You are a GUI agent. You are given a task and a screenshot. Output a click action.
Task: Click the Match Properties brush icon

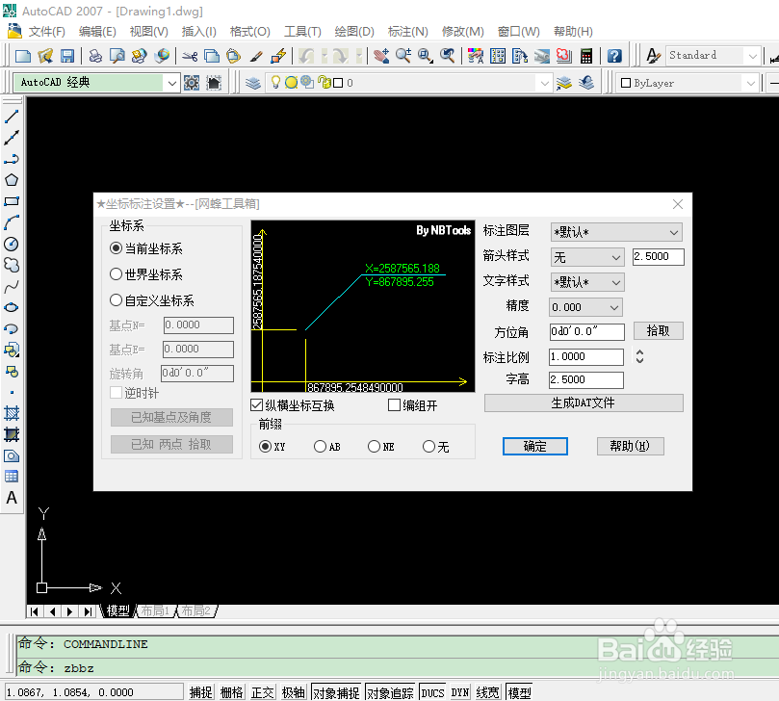[256, 56]
